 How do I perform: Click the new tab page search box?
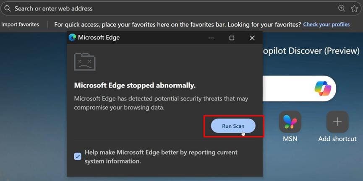(299, 88)
